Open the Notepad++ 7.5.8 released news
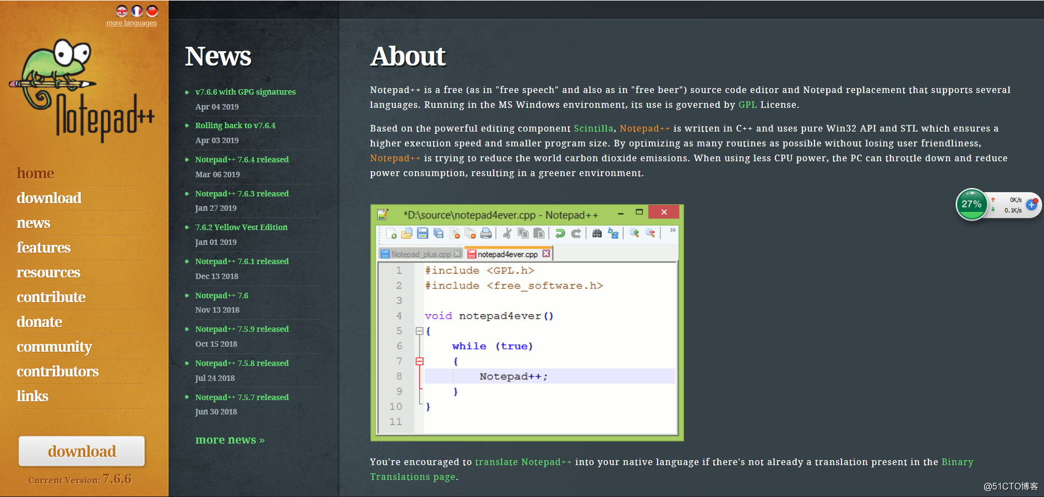 242,363
